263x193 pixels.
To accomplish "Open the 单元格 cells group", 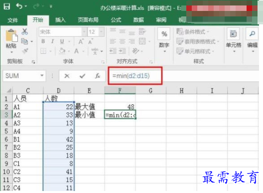I will pos(234,40).
